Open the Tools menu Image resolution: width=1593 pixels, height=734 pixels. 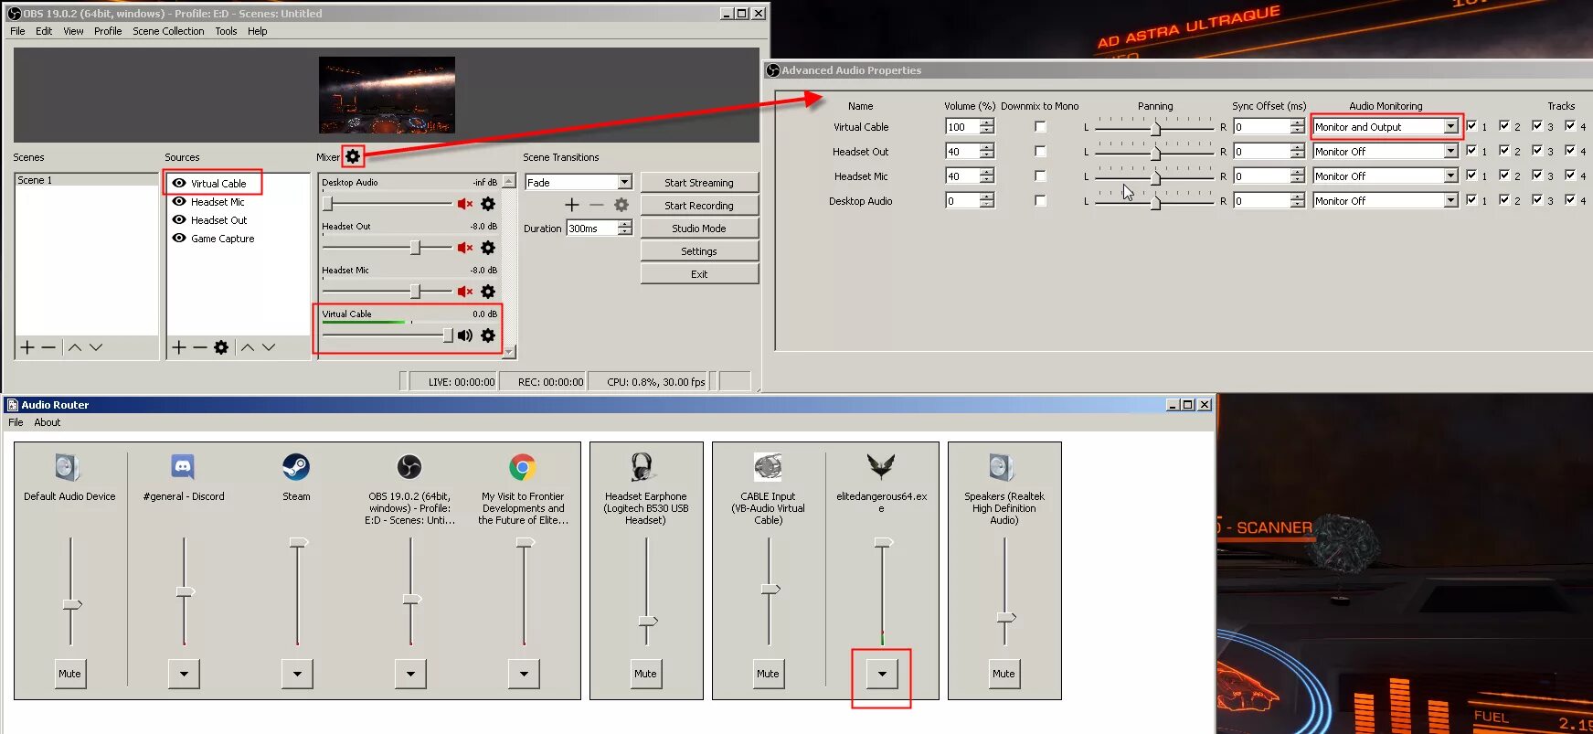226,31
